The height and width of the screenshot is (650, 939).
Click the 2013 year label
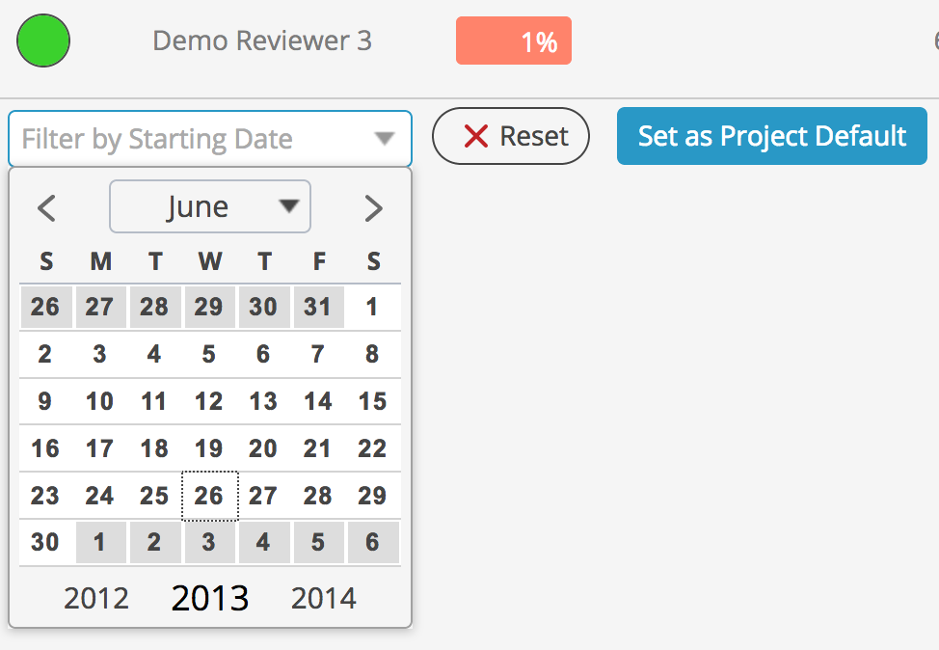[210, 598]
